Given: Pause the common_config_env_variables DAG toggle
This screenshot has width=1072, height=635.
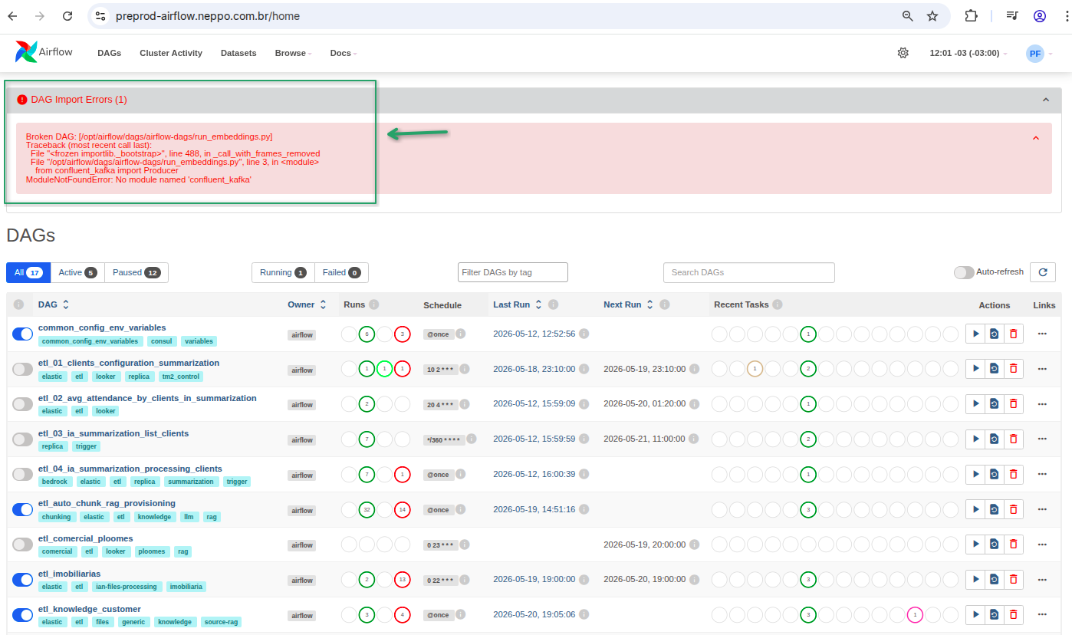Looking at the screenshot, I should pos(23,334).
